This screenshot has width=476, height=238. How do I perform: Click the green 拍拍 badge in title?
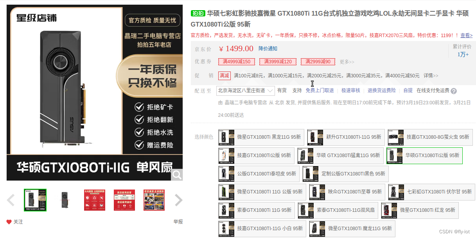click(x=198, y=14)
